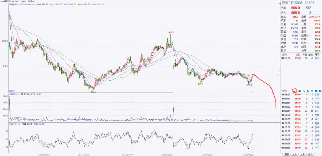322x156 pixels.
Task: Click the Sogou input method logo
Action: coord(295,91)
